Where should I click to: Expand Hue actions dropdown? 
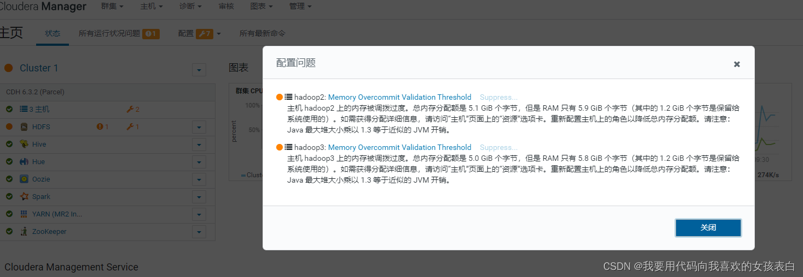199,162
